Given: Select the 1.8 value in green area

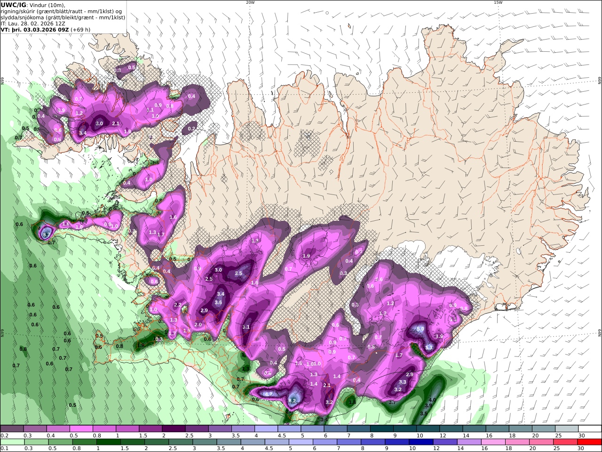Looking at the screenshot, I should click(352, 402).
